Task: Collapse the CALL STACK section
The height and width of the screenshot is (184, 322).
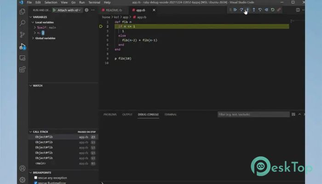Action: tap(31, 132)
